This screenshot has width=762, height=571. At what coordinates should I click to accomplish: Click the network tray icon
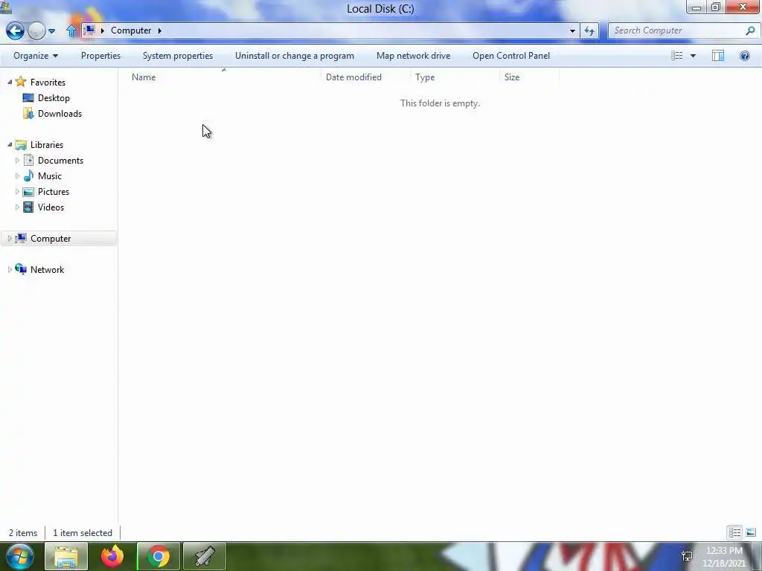pyautogui.click(x=687, y=556)
